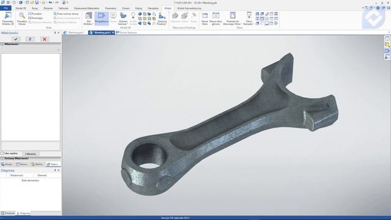This screenshot has height=220, width=391.
Task: Toggle the Tylko wspólne checkbox
Action: coord(2,153)
